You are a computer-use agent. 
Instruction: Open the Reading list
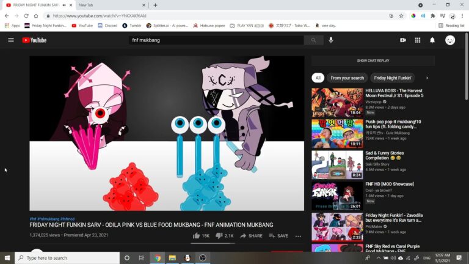click(451, 26)
